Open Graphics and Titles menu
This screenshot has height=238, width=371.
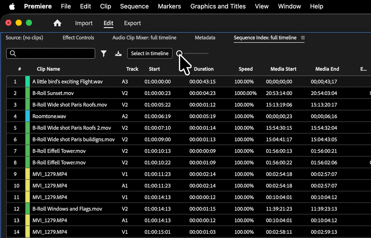click(x=218, y=7)
